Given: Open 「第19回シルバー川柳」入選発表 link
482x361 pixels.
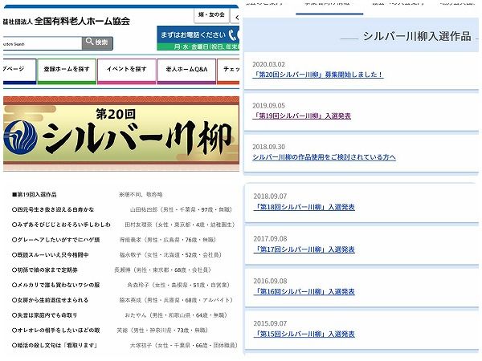Looking at the screenshot, I should (x=301, y=116).
